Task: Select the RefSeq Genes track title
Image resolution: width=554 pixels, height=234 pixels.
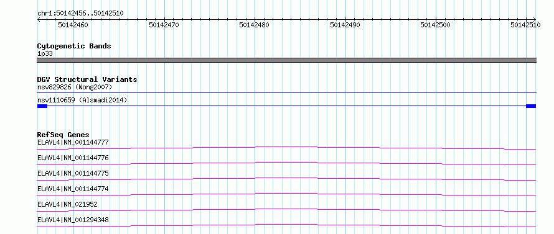Action: click(x=63, y=135)
